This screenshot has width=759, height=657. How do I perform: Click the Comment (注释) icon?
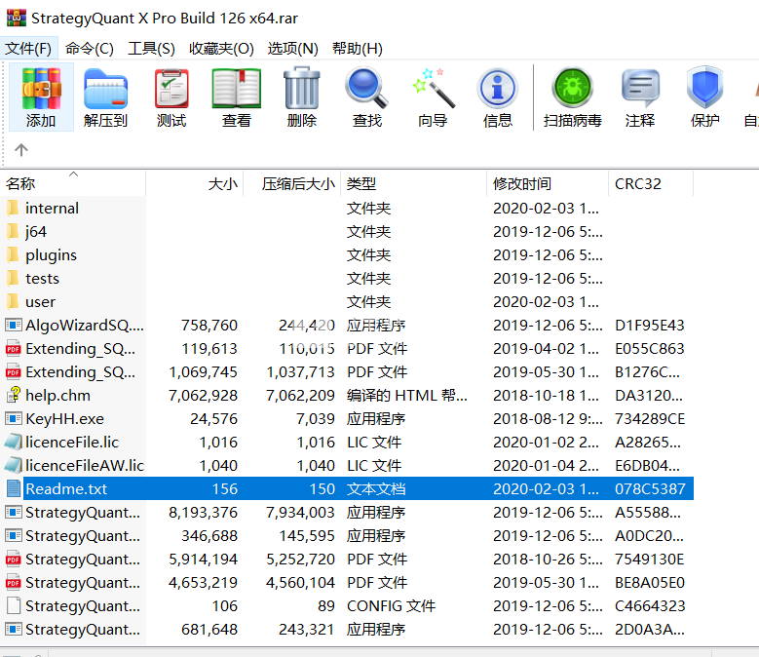(x=640, y=89)
